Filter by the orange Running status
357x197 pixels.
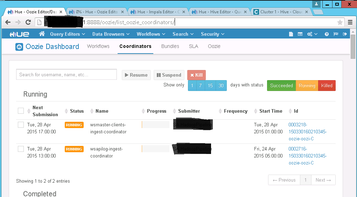tap(307, 86)
